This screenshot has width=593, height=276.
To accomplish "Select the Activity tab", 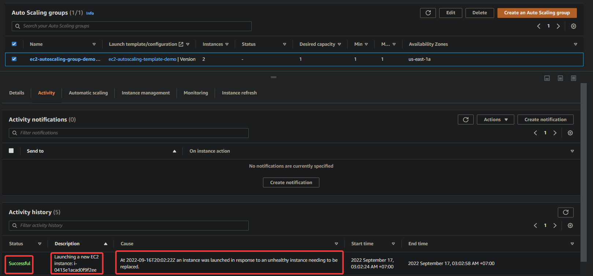I will tap(47, 93).
